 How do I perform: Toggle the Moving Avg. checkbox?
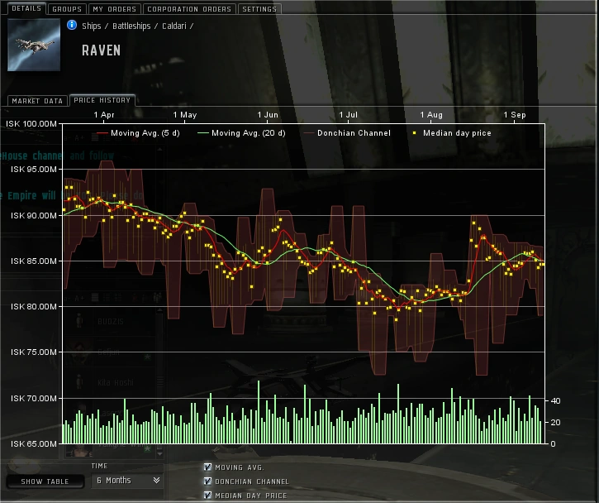pos(207,467)
